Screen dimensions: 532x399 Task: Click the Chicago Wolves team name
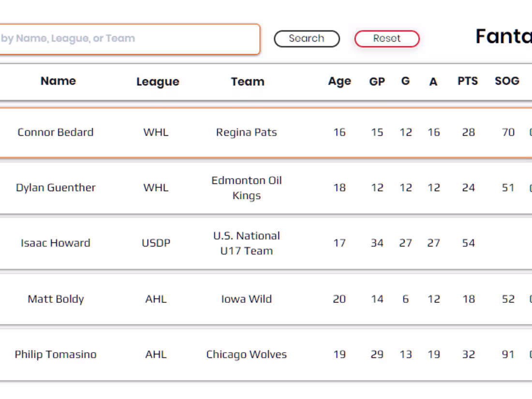click(247, 355)
